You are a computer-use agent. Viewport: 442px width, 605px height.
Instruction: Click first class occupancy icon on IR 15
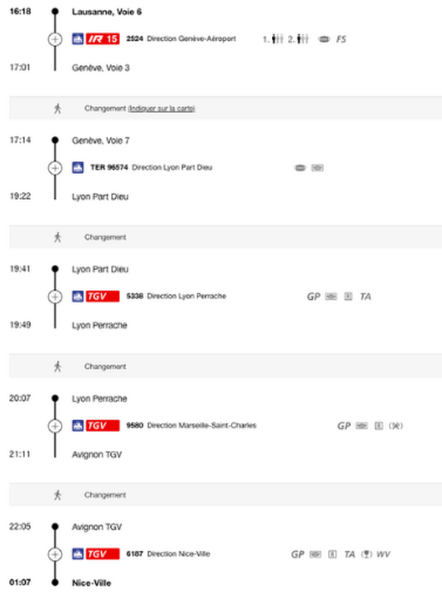point(273,39)
